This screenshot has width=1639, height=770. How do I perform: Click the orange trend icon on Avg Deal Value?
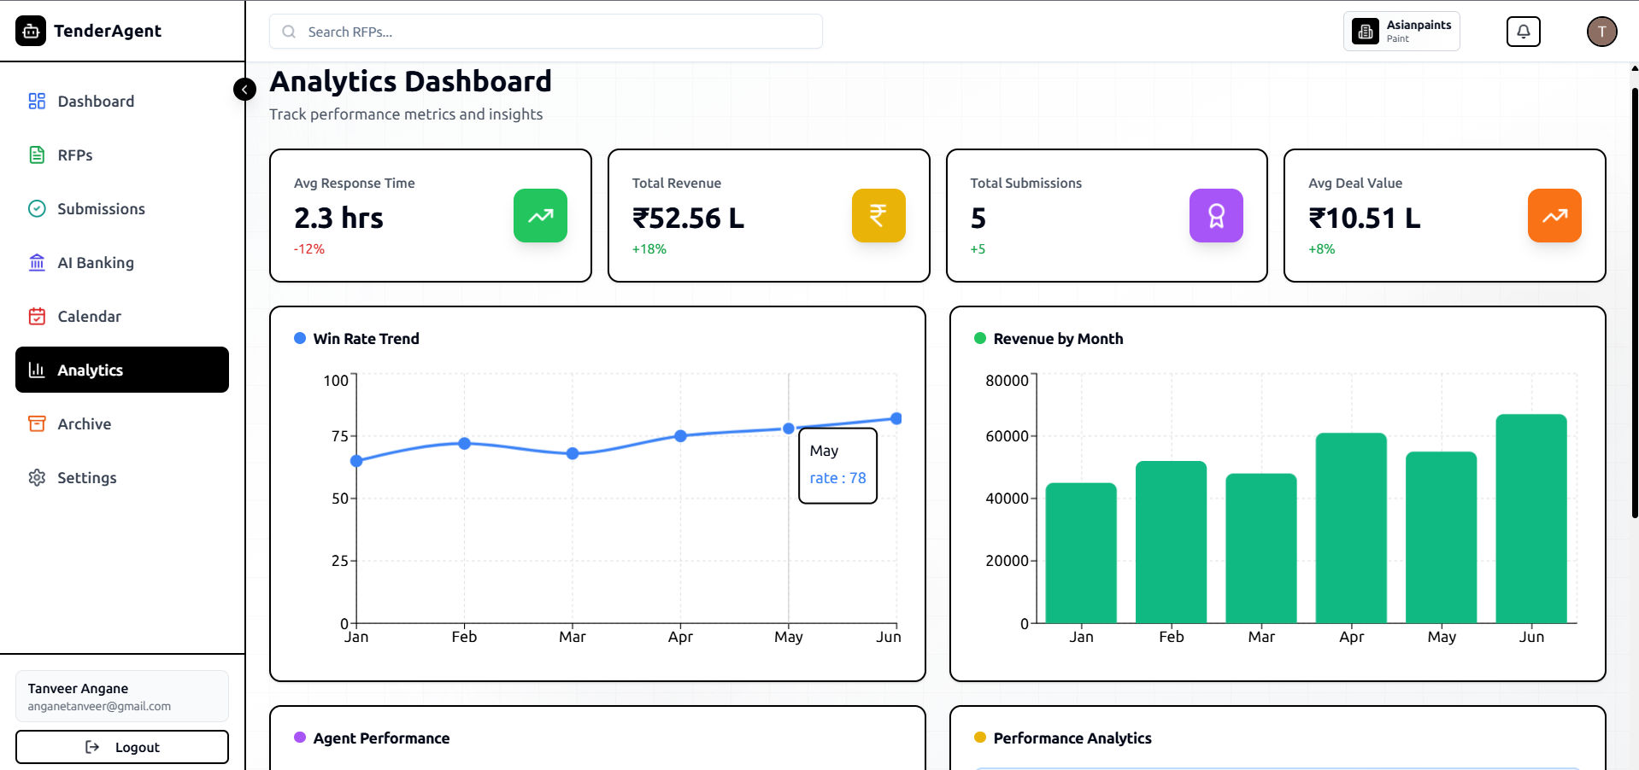(1554, 215)
